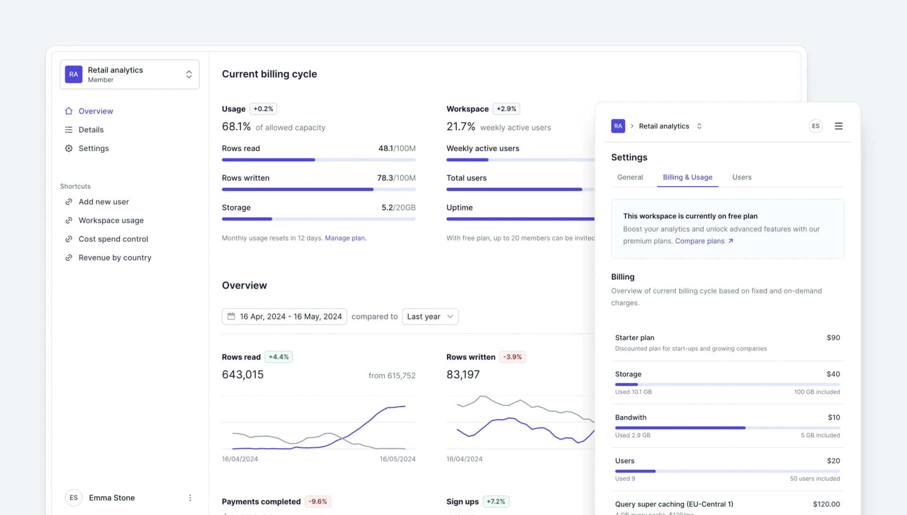
Task: Open the hamburger menu in the Settings panel
Action: pos(839,126)
